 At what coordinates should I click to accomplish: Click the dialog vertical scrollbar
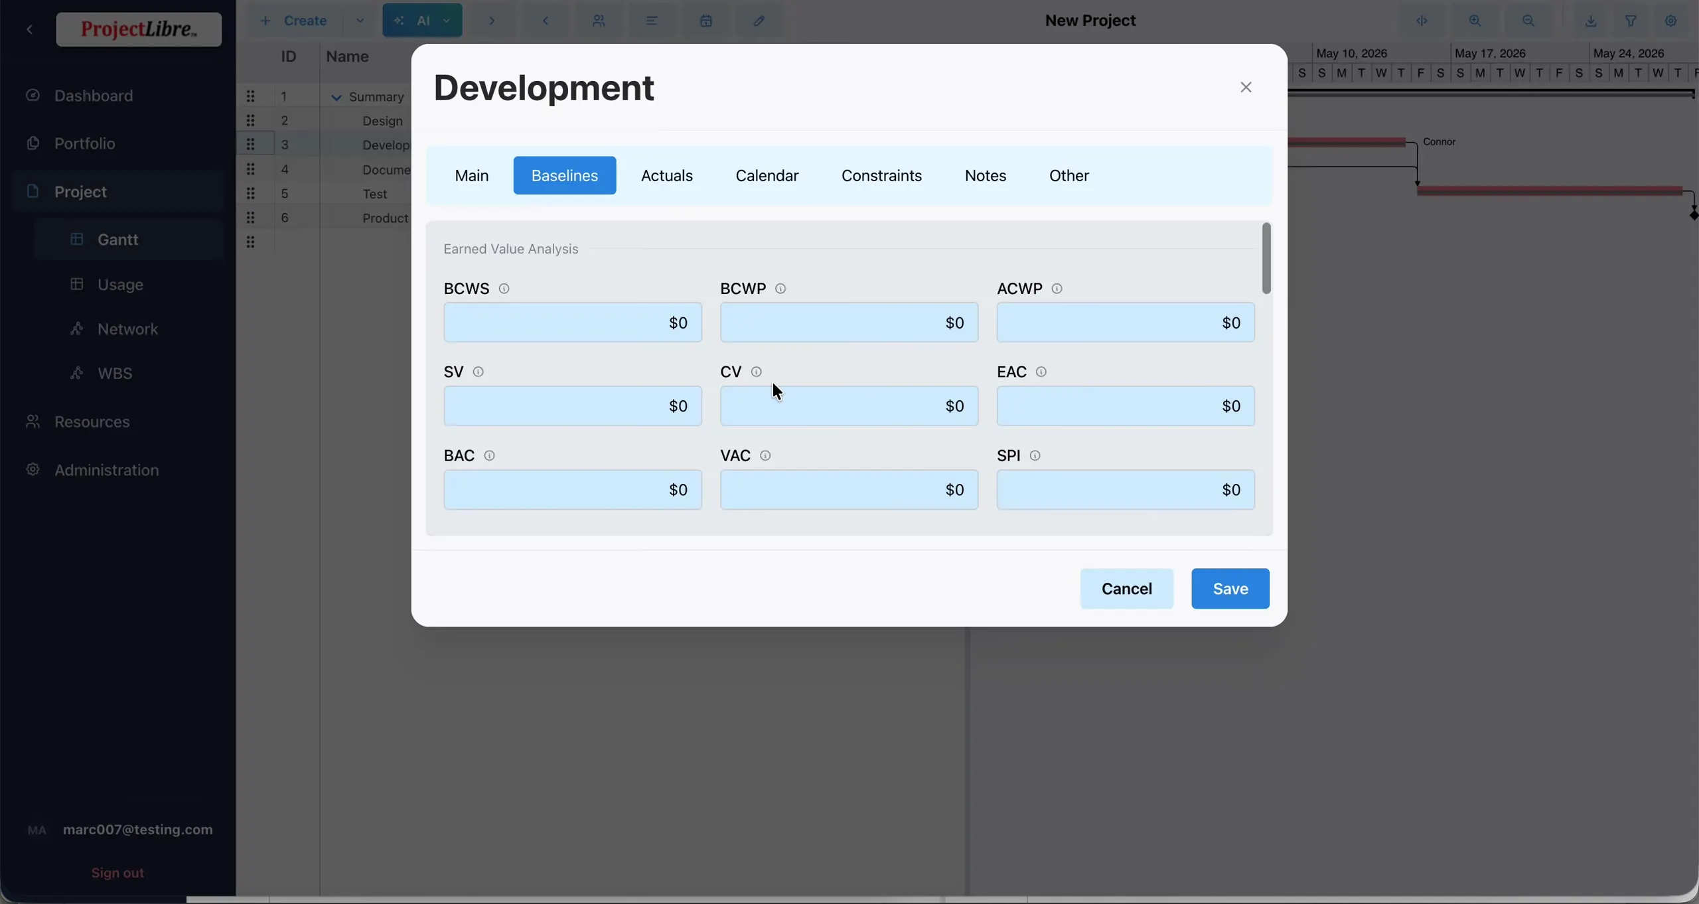click(x=1266, y=258)
